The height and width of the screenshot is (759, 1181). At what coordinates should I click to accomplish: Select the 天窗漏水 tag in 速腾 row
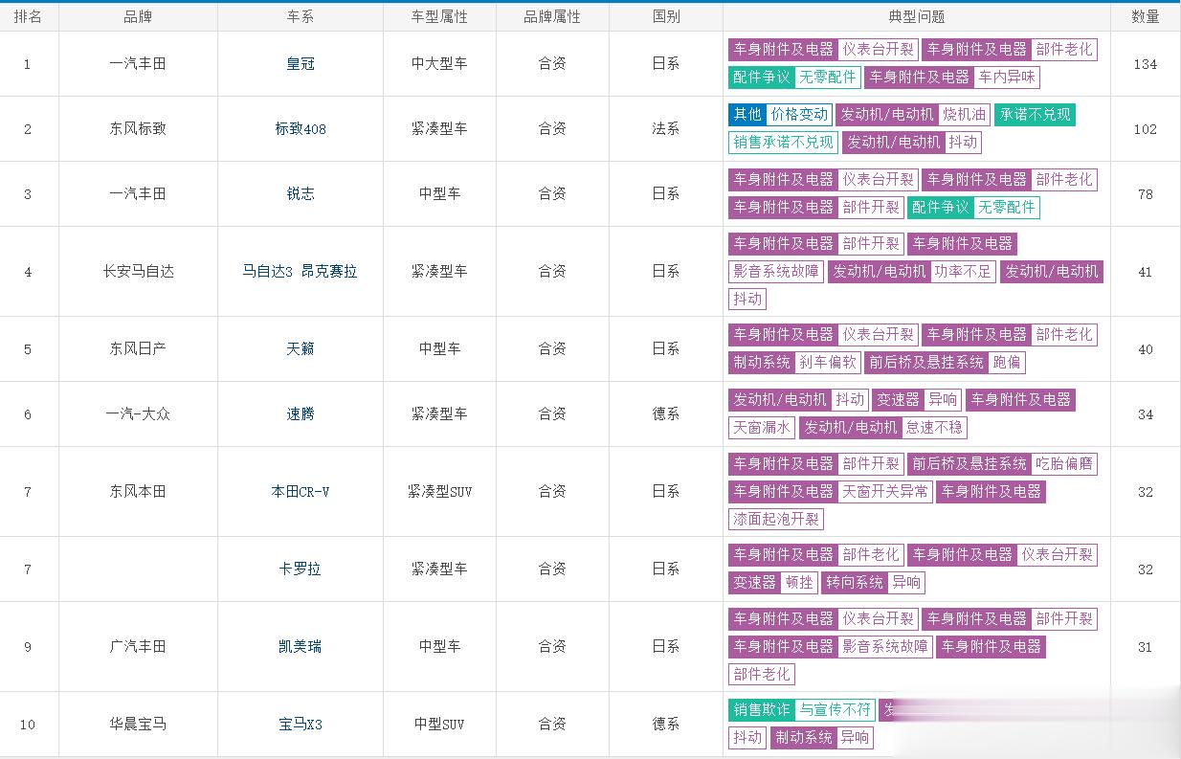coord(762,428)
